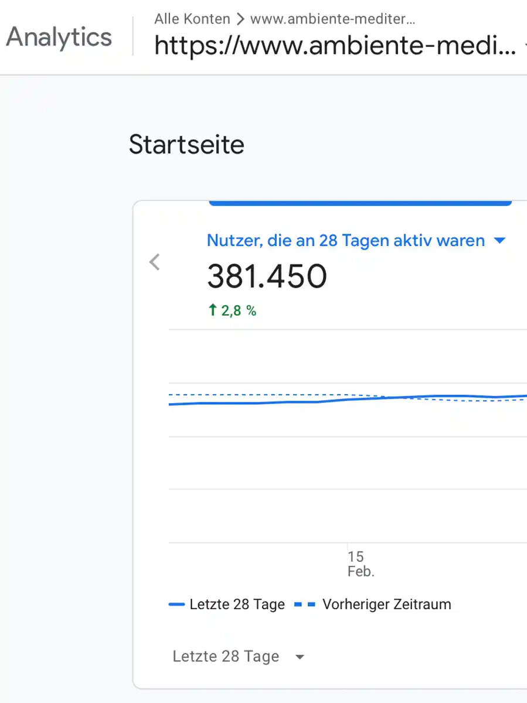Click the dashed line legend marker
This screenshot has width=527, height=703.
[304, 605]
